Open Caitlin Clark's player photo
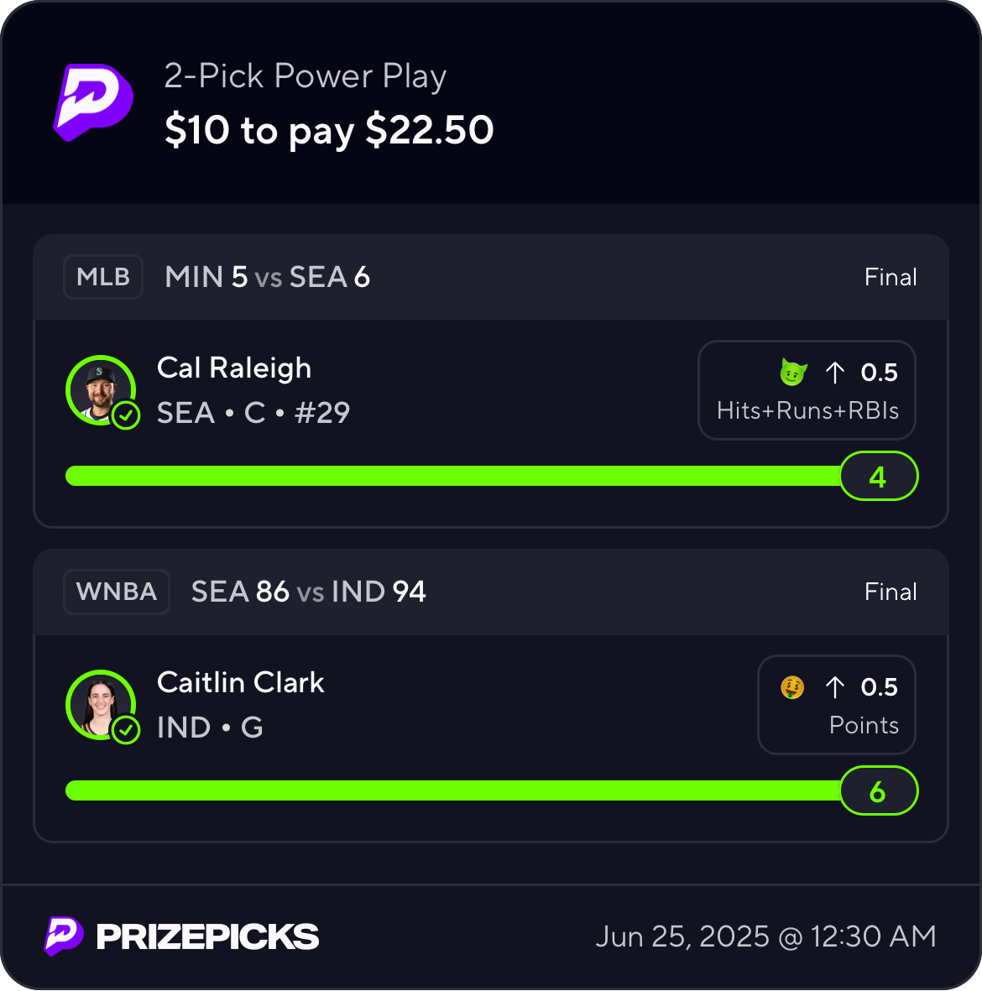This screenshot has height=991, width=982. click(101, 705)
